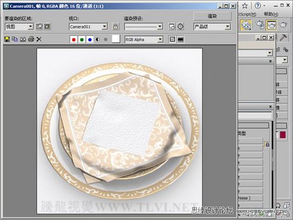Click the last teapot render icon
293x220 pixels.
[x=284, y=25]
